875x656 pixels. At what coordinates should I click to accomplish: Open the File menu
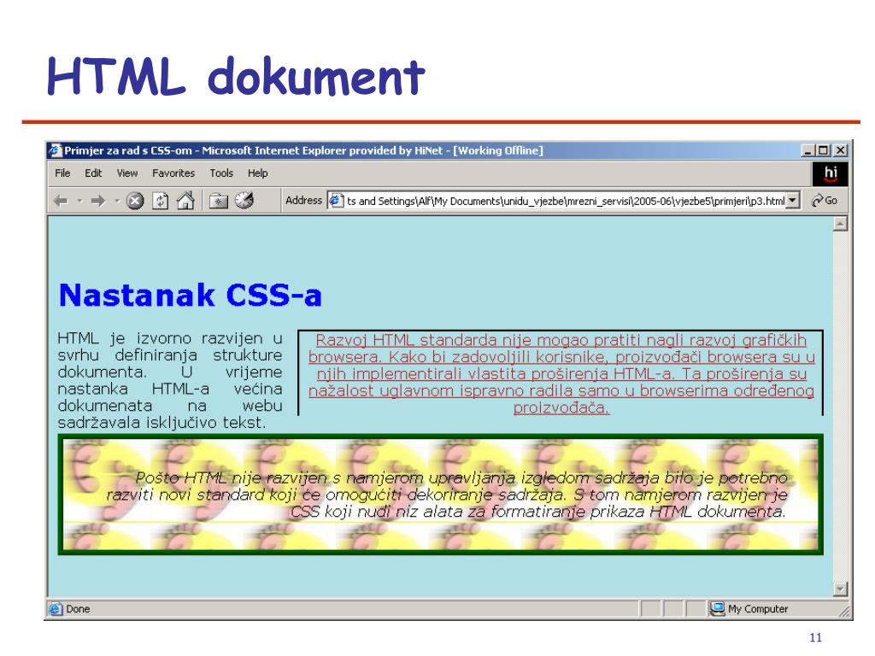pos(62,173)
